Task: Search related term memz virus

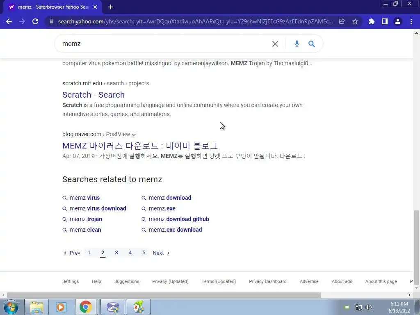Action: tap(84, 198)
